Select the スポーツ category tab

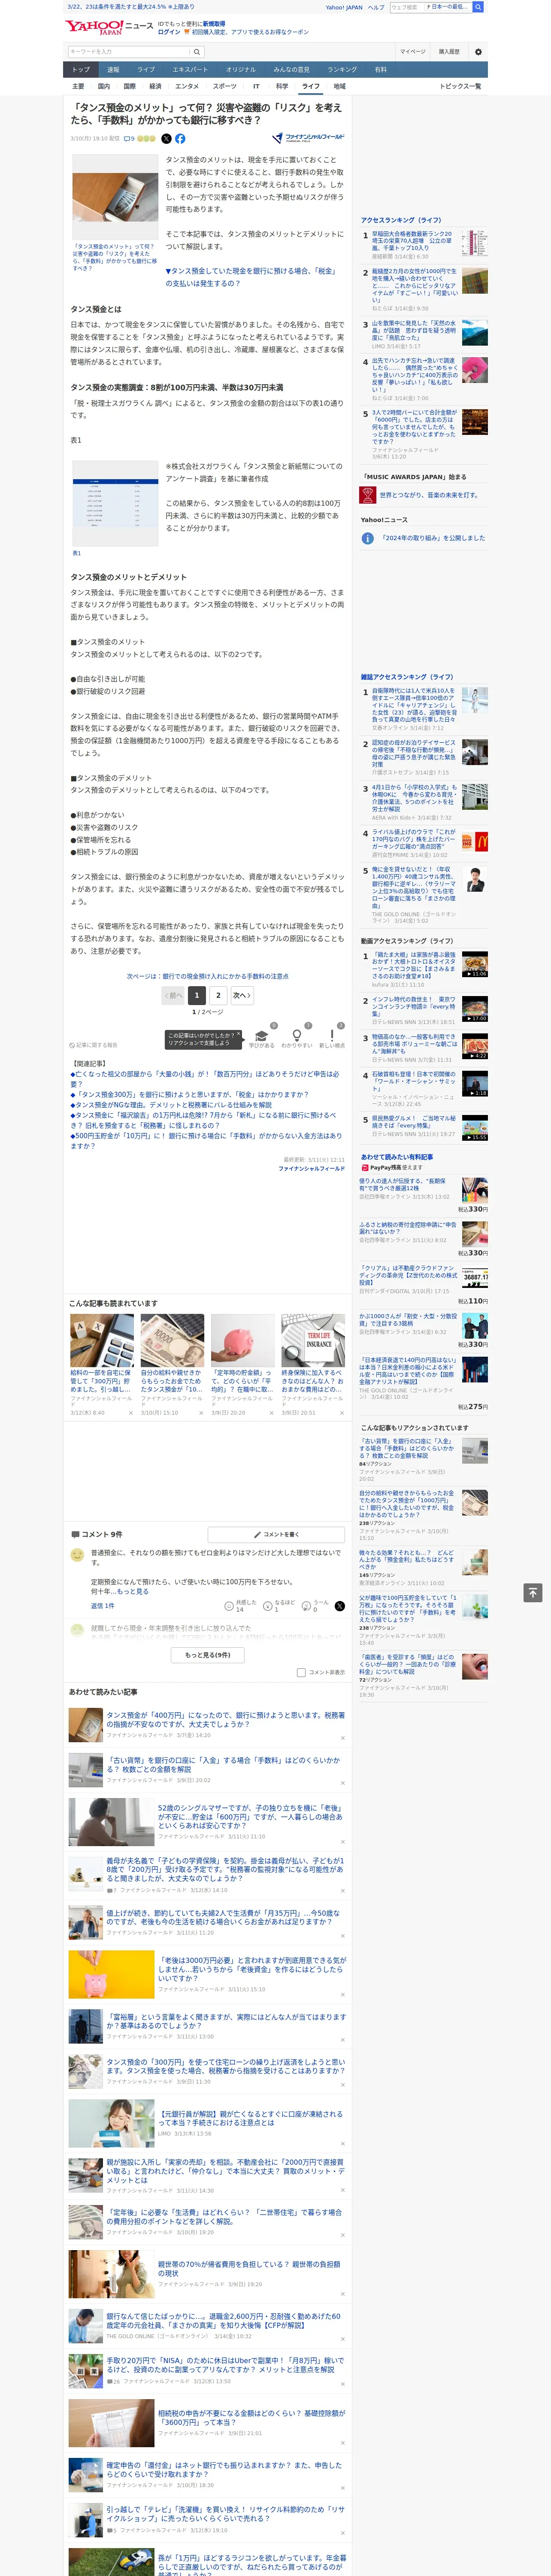pyautogui.click(x=225, y=86)
